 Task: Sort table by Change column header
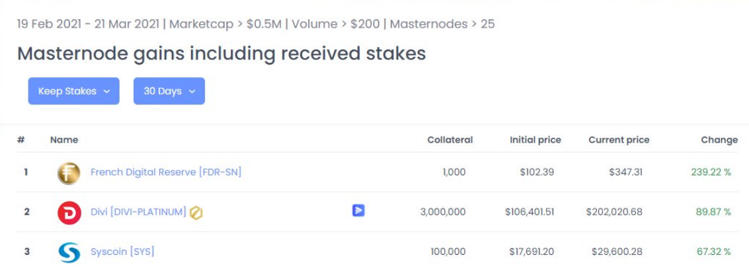pyautogui.click(x=719, y=140)
